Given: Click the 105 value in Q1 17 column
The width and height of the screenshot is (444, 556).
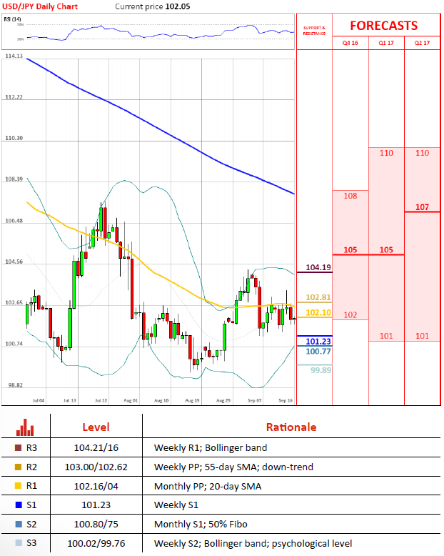Looking at the screenshot, I should pyautogui.click(x=386, y=249).
